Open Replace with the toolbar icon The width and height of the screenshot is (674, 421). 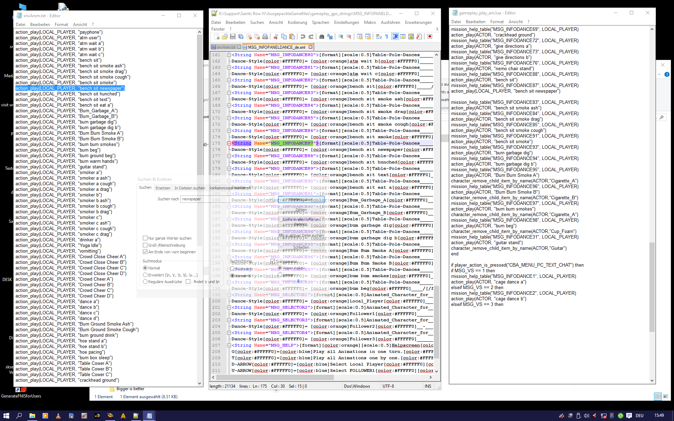click(330, 36)
